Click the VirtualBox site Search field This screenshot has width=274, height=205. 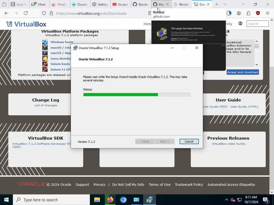(x=258, y=23)
